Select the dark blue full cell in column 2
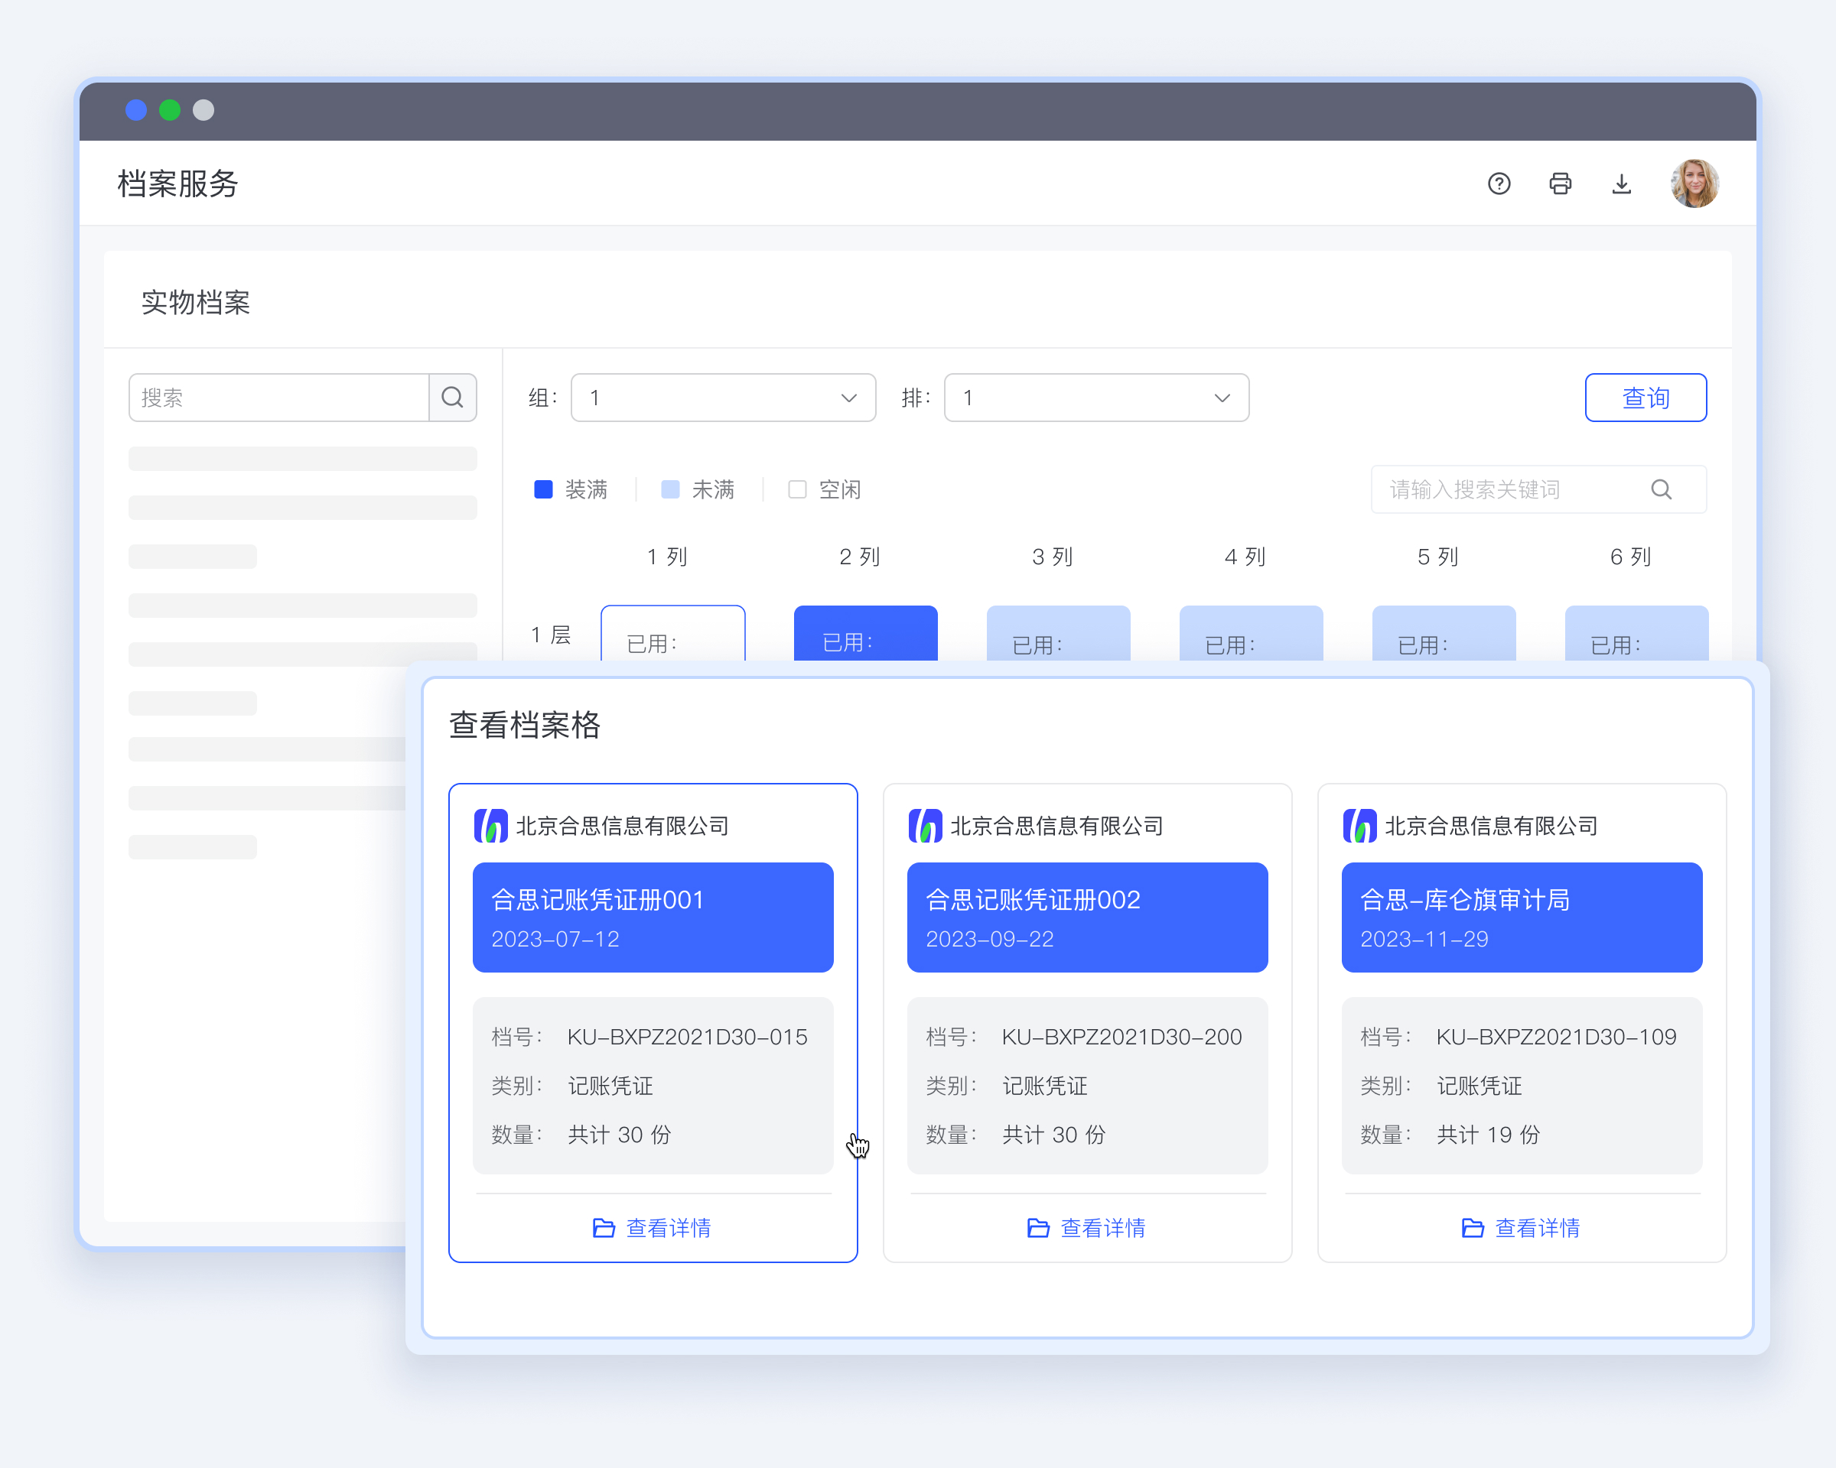The image size is (1836, 1468). point(865,634)
